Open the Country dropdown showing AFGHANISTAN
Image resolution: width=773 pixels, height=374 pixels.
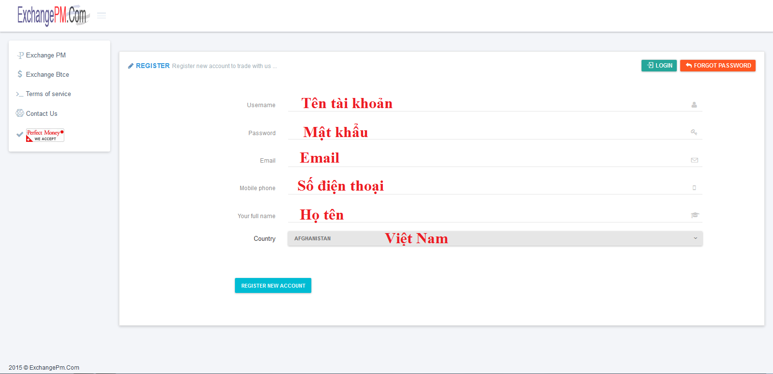[x=495, y=238]
